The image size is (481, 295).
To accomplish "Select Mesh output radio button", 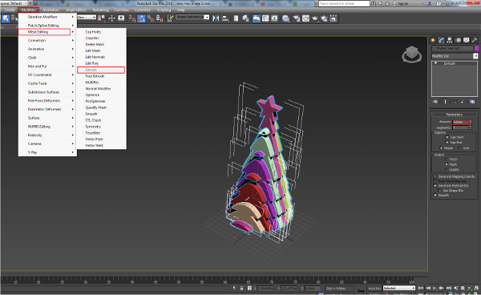I will [x=447, y=164].
